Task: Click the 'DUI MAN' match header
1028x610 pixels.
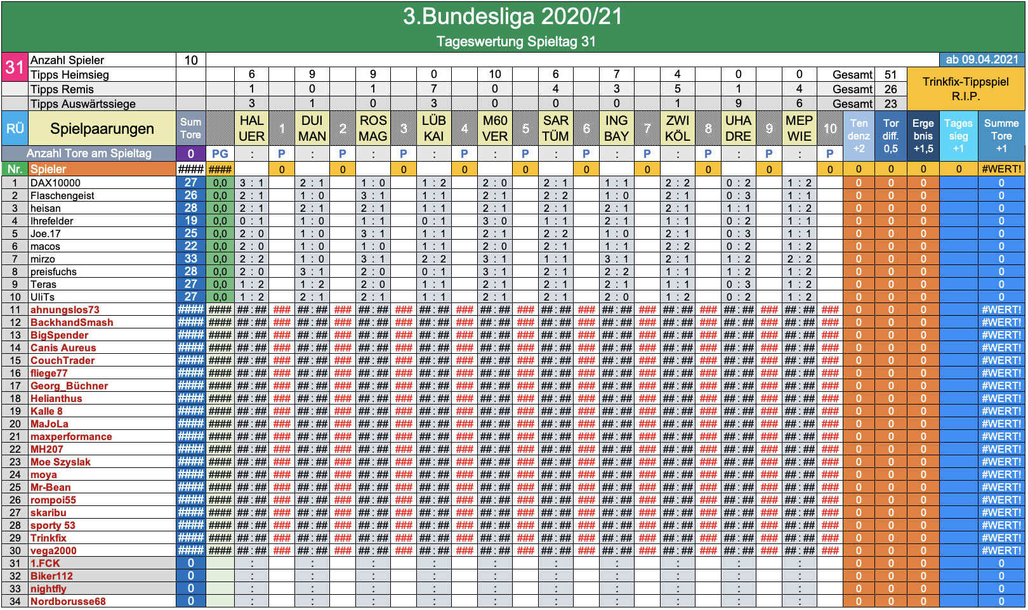Action: coord(312,129)
